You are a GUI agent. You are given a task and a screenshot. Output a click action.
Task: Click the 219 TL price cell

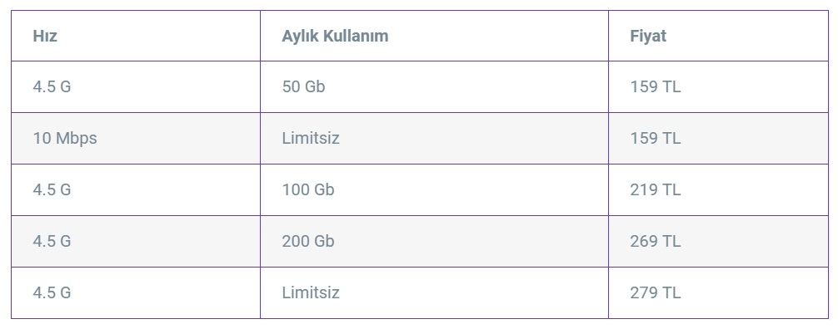point(718,189)
